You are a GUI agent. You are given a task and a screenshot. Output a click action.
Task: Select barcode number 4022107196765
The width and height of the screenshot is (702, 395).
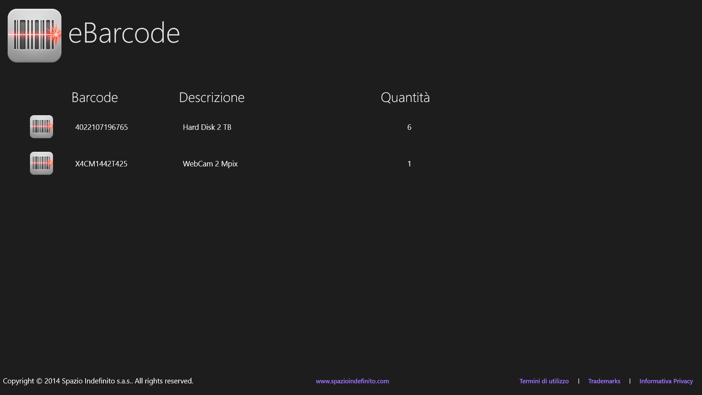pyautogui.click(x=101, y=127)
